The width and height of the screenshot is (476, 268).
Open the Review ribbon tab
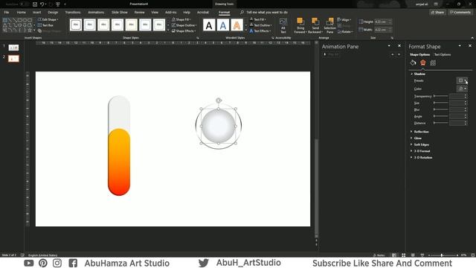click(x=139, y=13)
